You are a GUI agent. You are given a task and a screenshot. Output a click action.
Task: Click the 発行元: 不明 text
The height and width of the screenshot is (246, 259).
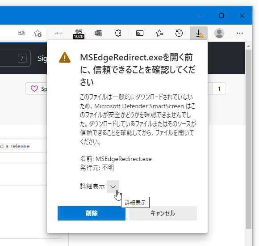coord(97,168)
